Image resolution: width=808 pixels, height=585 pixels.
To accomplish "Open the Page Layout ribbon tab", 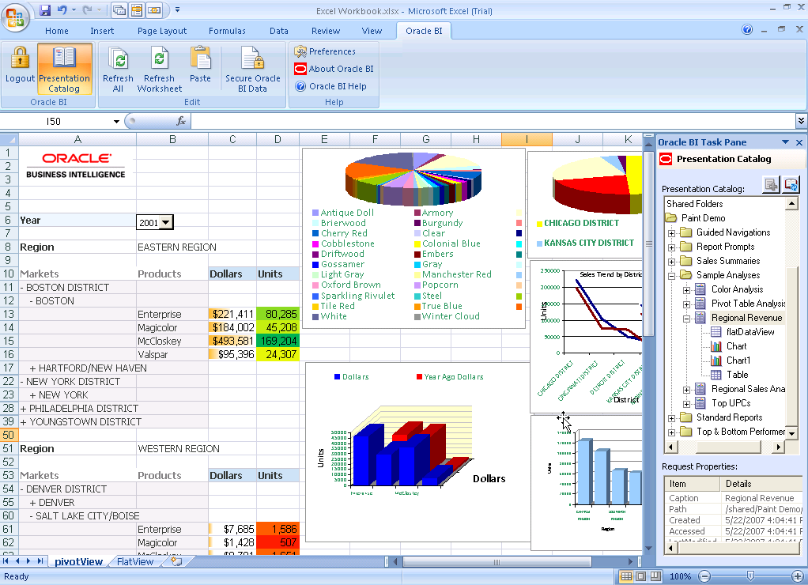I will 162,31.
